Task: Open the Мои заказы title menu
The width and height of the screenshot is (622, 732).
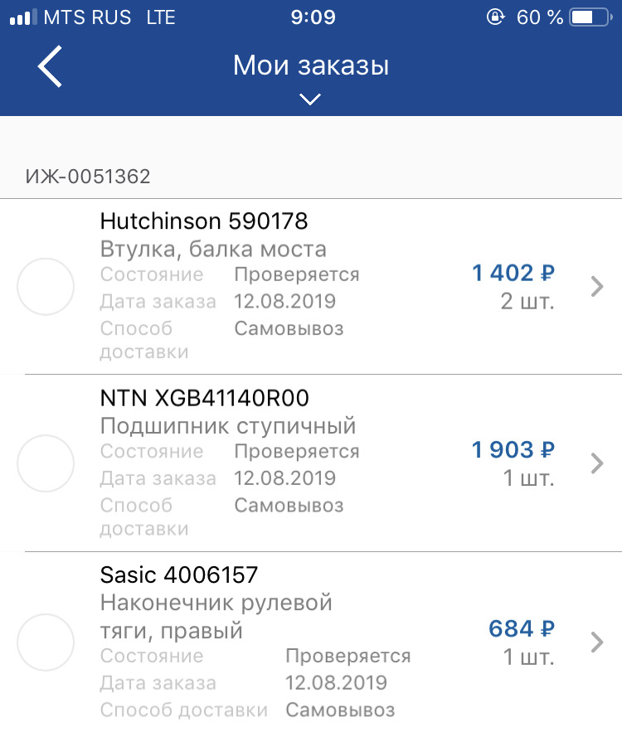Action: pos(310,65)
